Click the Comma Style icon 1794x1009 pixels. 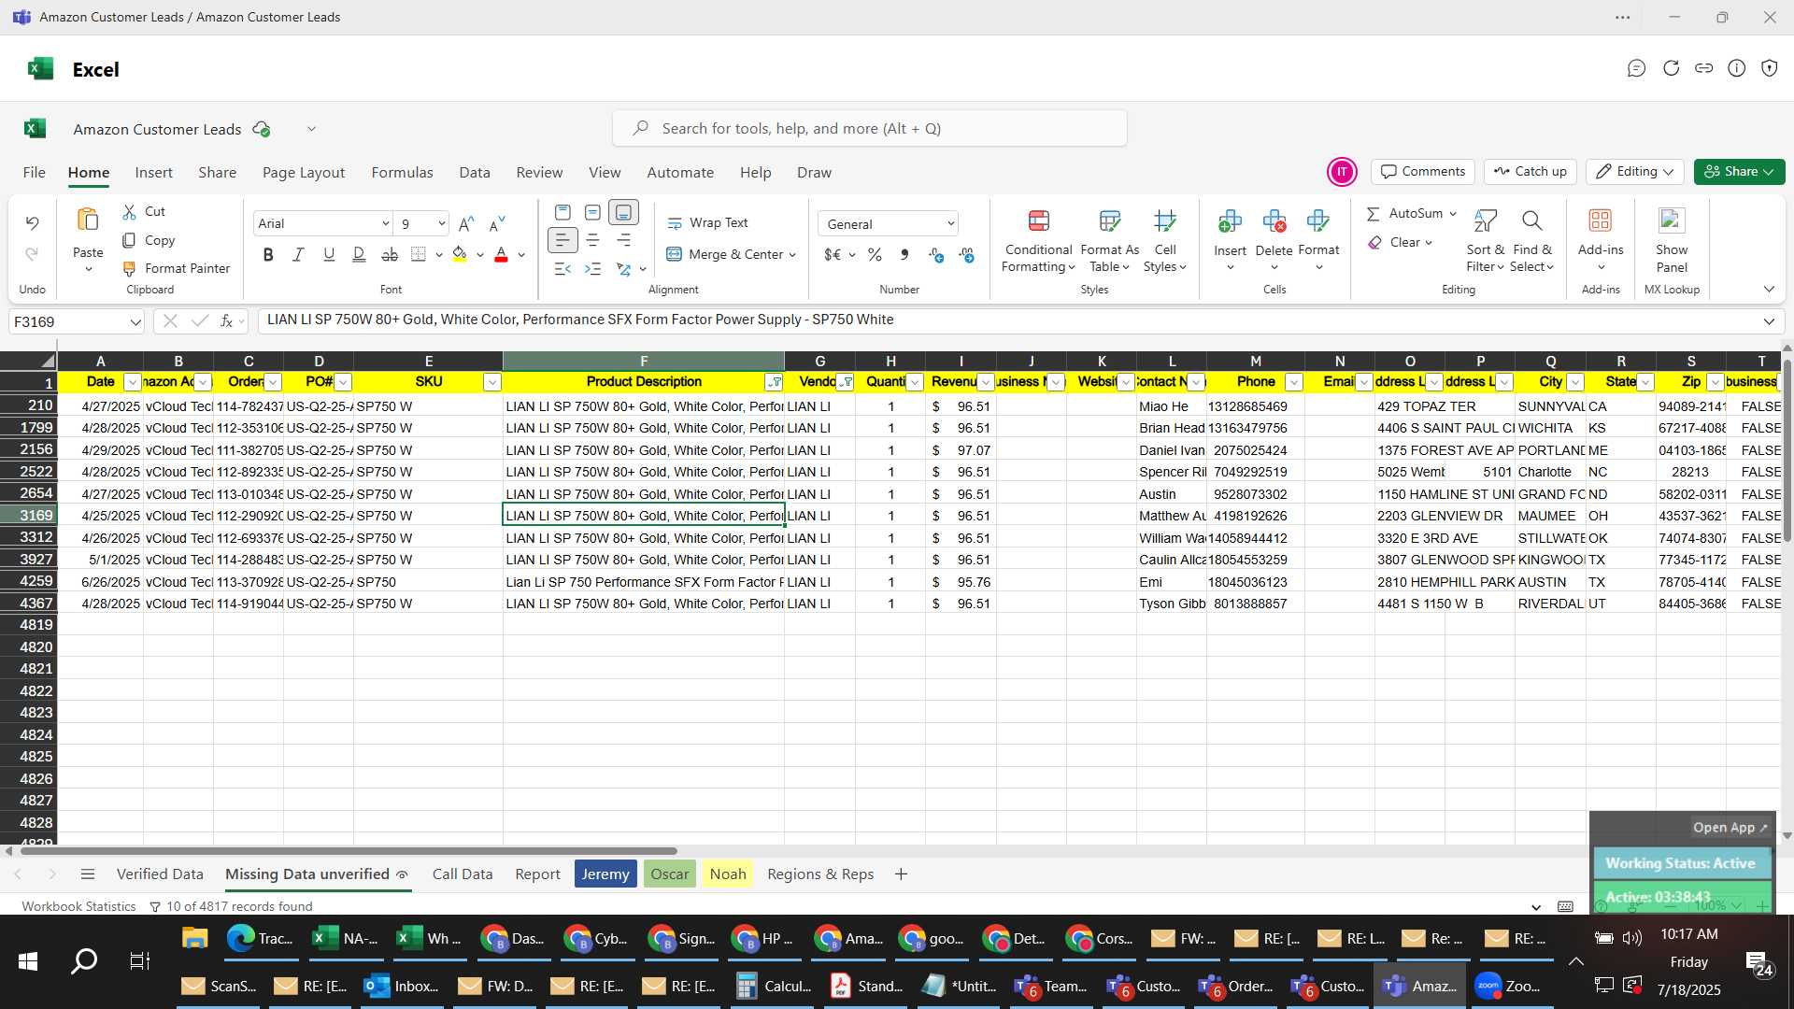(904, 254)
